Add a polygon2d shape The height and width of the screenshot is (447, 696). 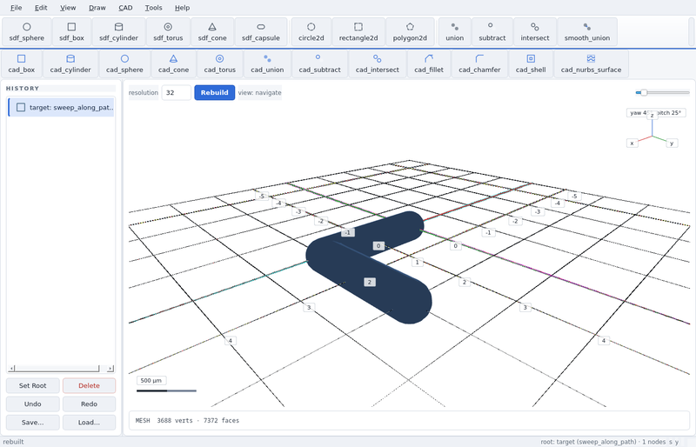point(410,32)
